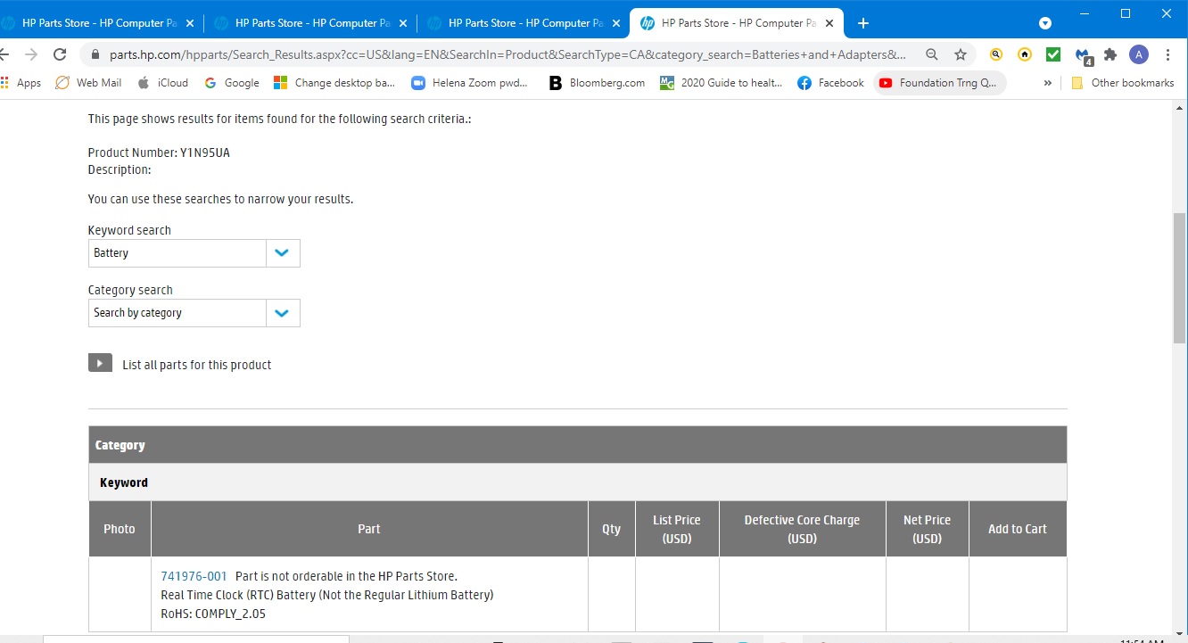Open the Other bookmarks folder

click(x=1122, y=83)
